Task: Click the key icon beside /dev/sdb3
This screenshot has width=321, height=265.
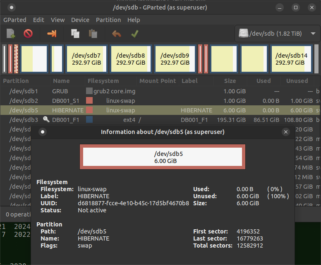Action: coord(46,120)
